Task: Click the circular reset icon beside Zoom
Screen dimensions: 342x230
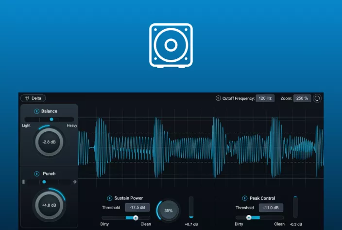Action: 318,98
